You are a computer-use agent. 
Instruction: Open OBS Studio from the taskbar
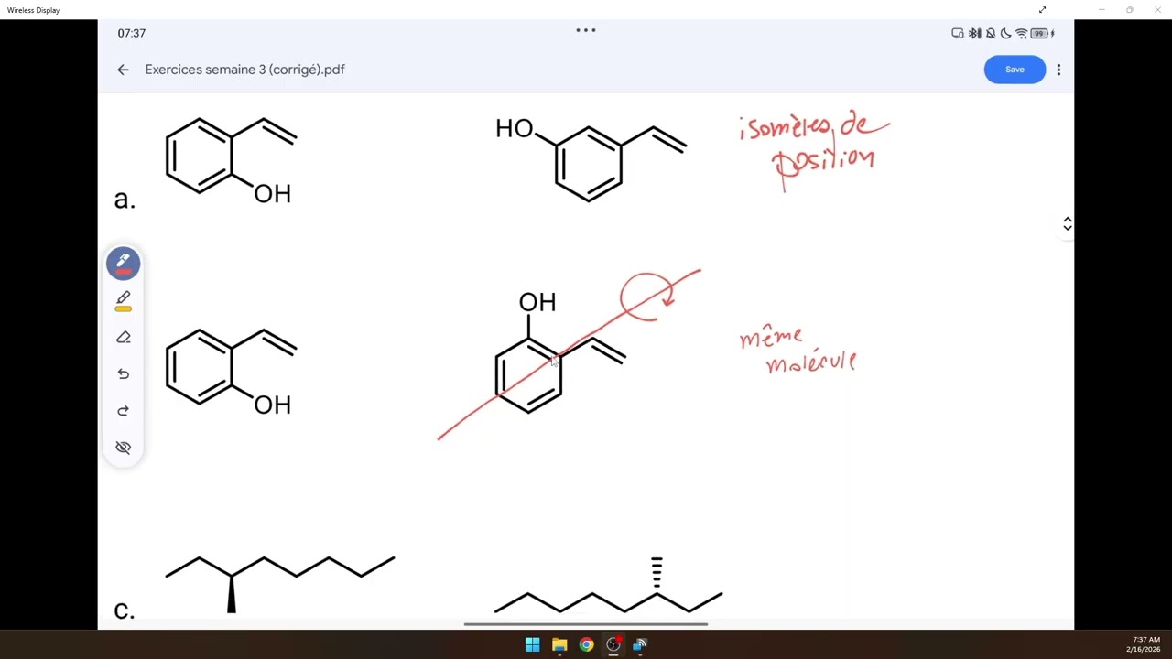tap(613, 644)
